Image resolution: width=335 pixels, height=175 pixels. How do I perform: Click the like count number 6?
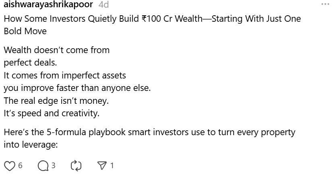pyautogui.click(x=20, y=165)
